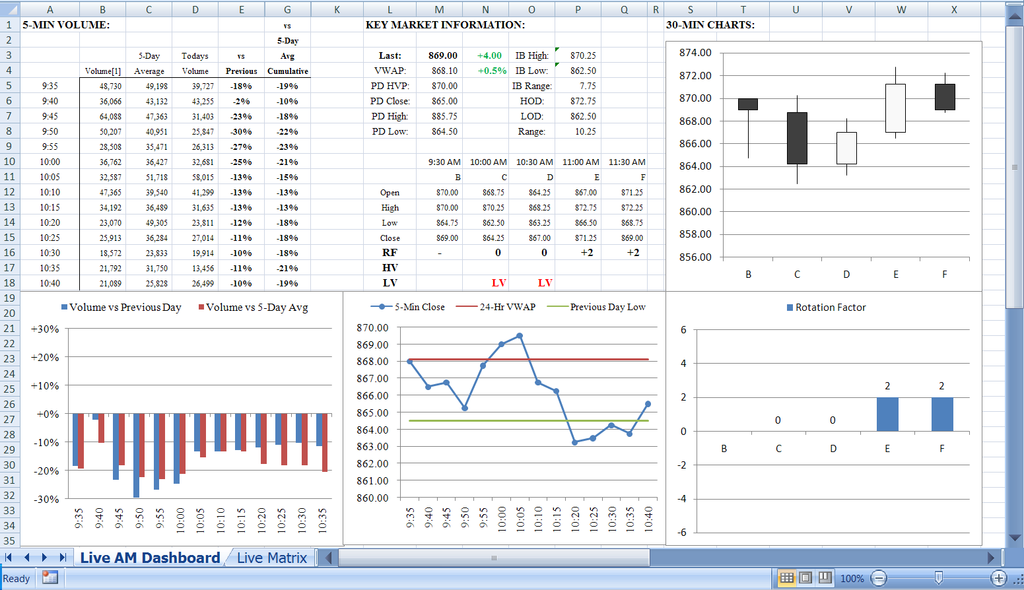The width and height of the screenshot is (1024, 590).
Task: Select the -30% vs previous cell
Action: (241, 131)
